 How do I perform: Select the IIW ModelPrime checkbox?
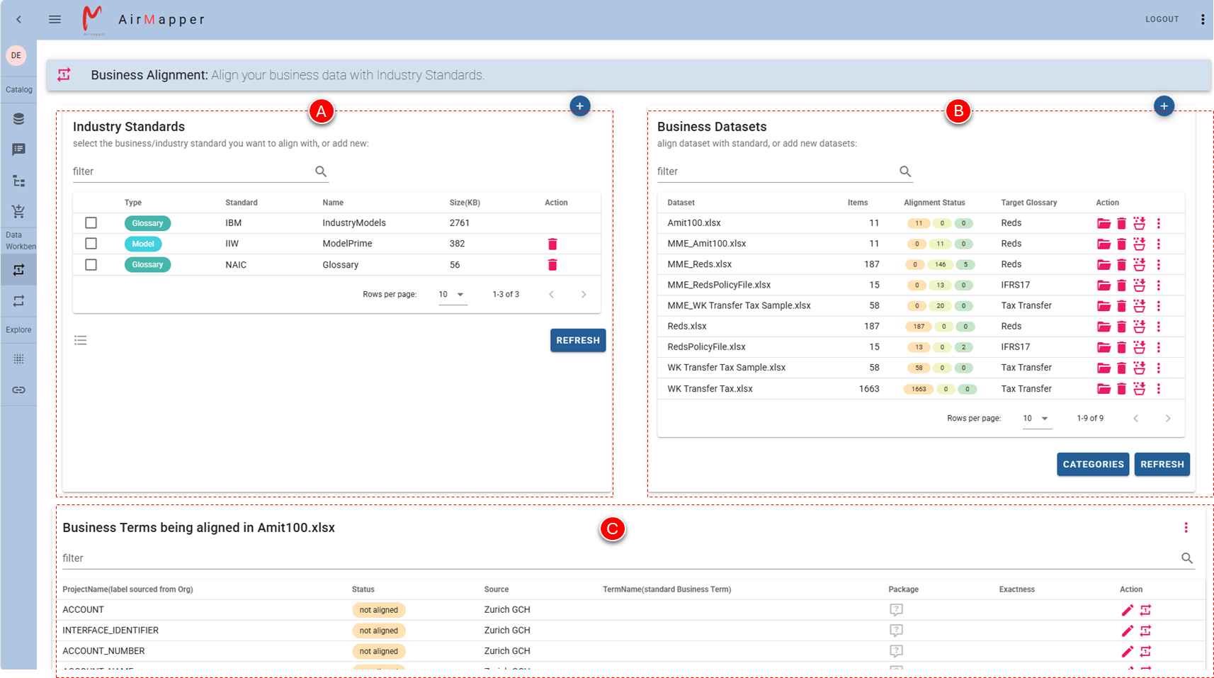pyautogui.click(x=91, y=243)
